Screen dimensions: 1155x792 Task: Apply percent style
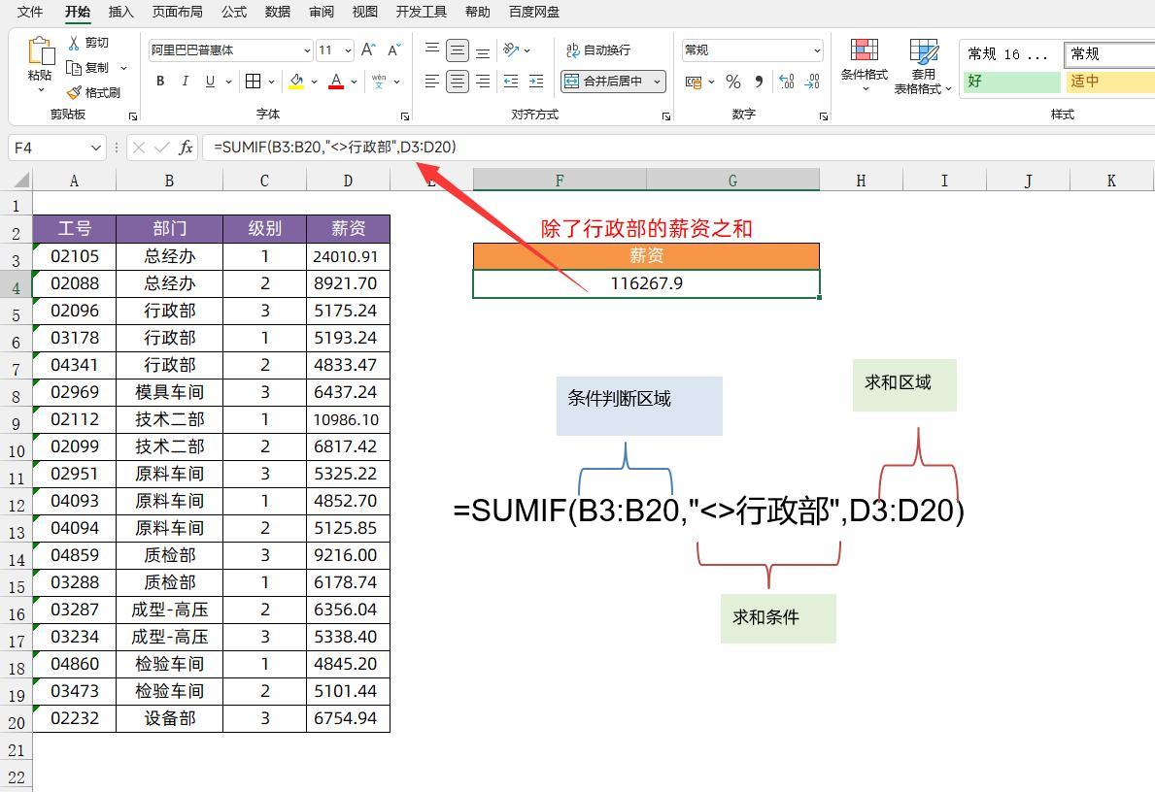(732, 82)
